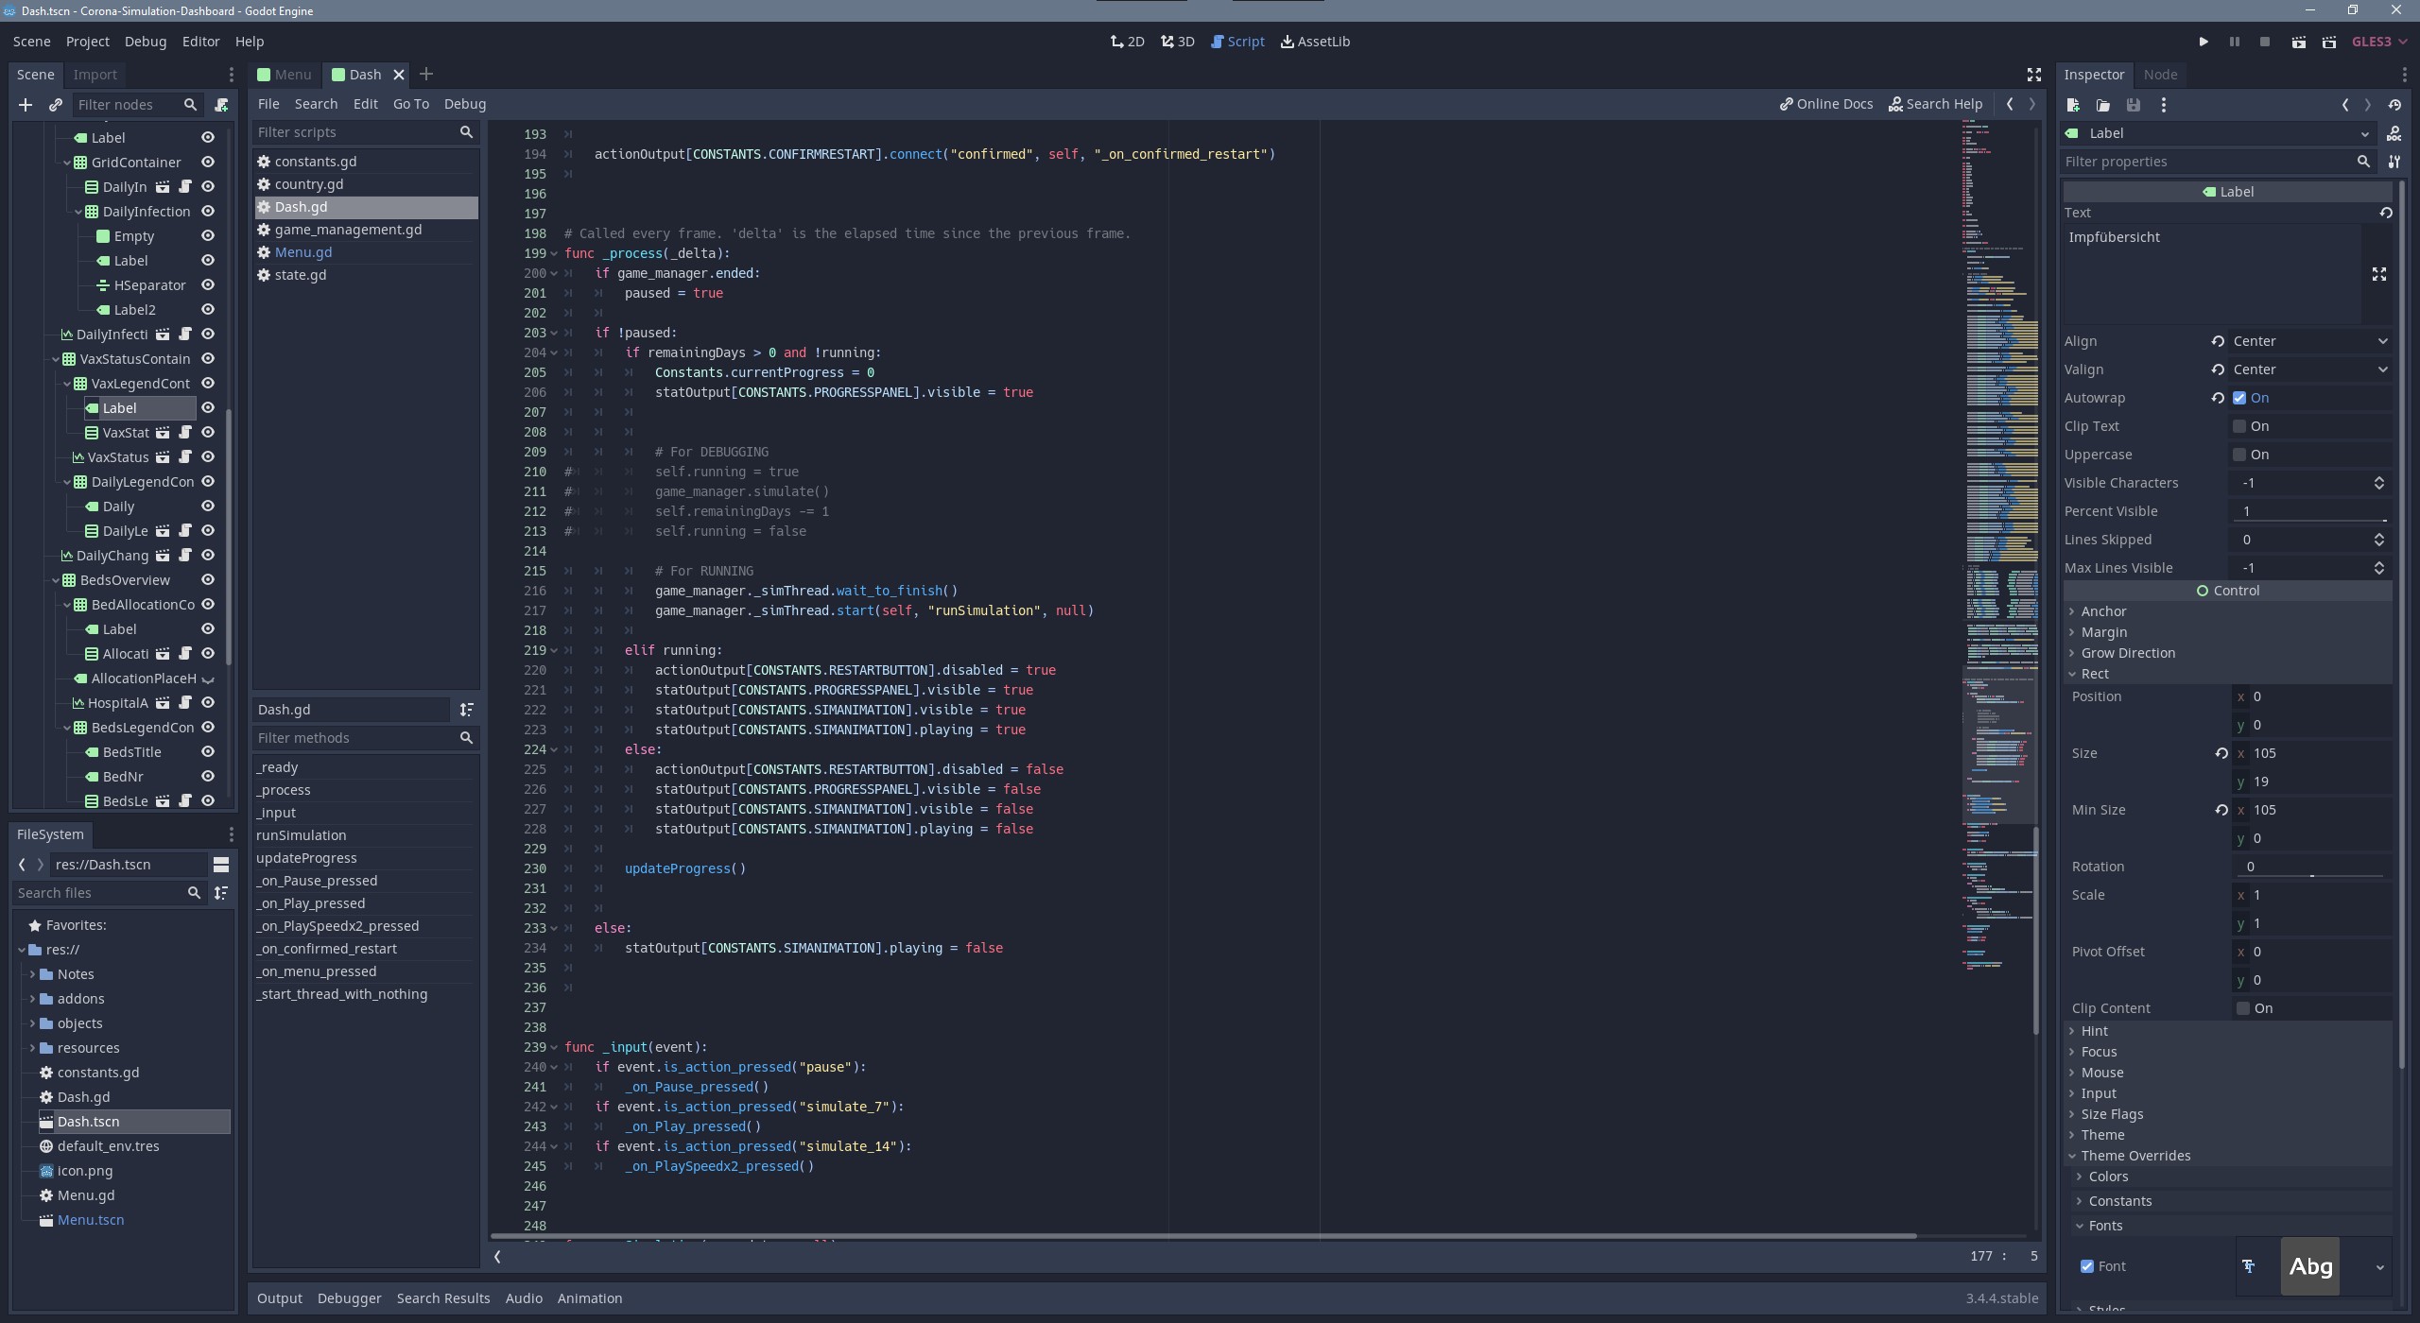Toggle visibility of the HSeparator node
This screenshot has height=1323, width=2420.
pyautogui.click(x=208, y=285)
